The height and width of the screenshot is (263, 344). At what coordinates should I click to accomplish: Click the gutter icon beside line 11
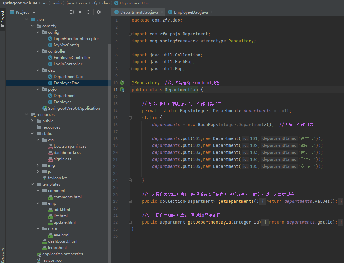[x=122, y=90]
